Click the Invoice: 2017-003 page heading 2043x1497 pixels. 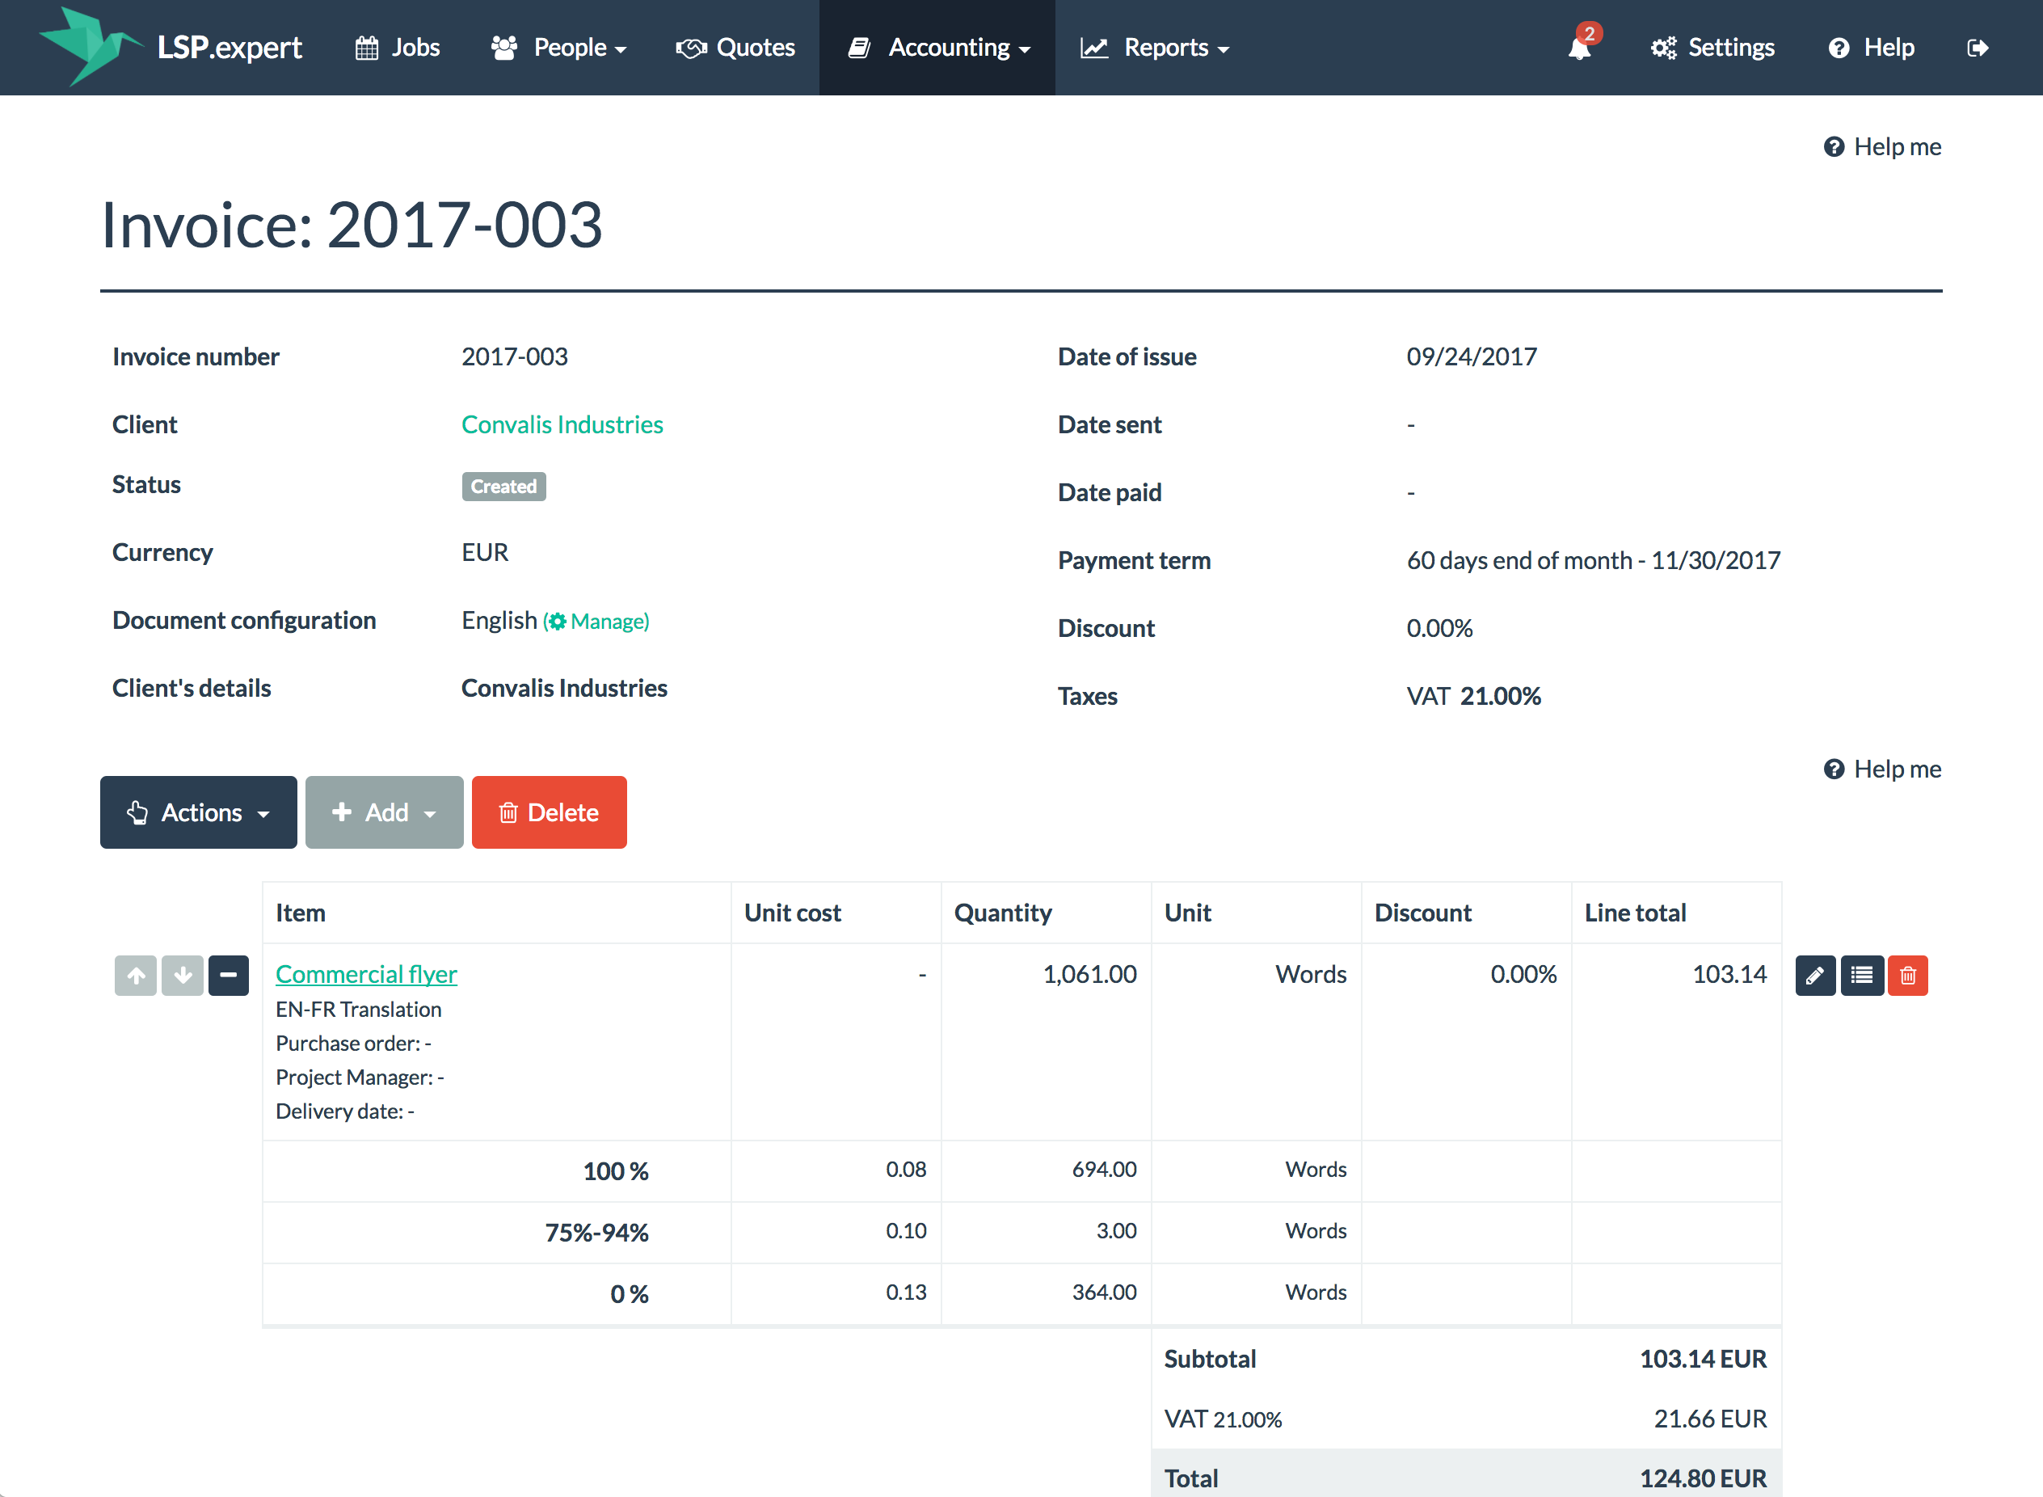coord(352,225)
